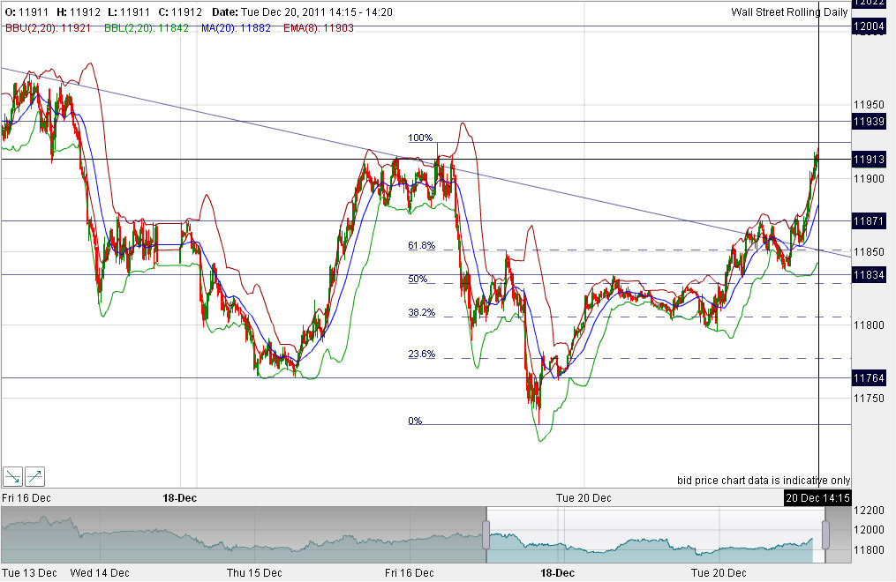Image resolution: width=896 pixels, height=582 pixels.
Task: Select the upward trend line drawing tool
Action: [34, 476]
